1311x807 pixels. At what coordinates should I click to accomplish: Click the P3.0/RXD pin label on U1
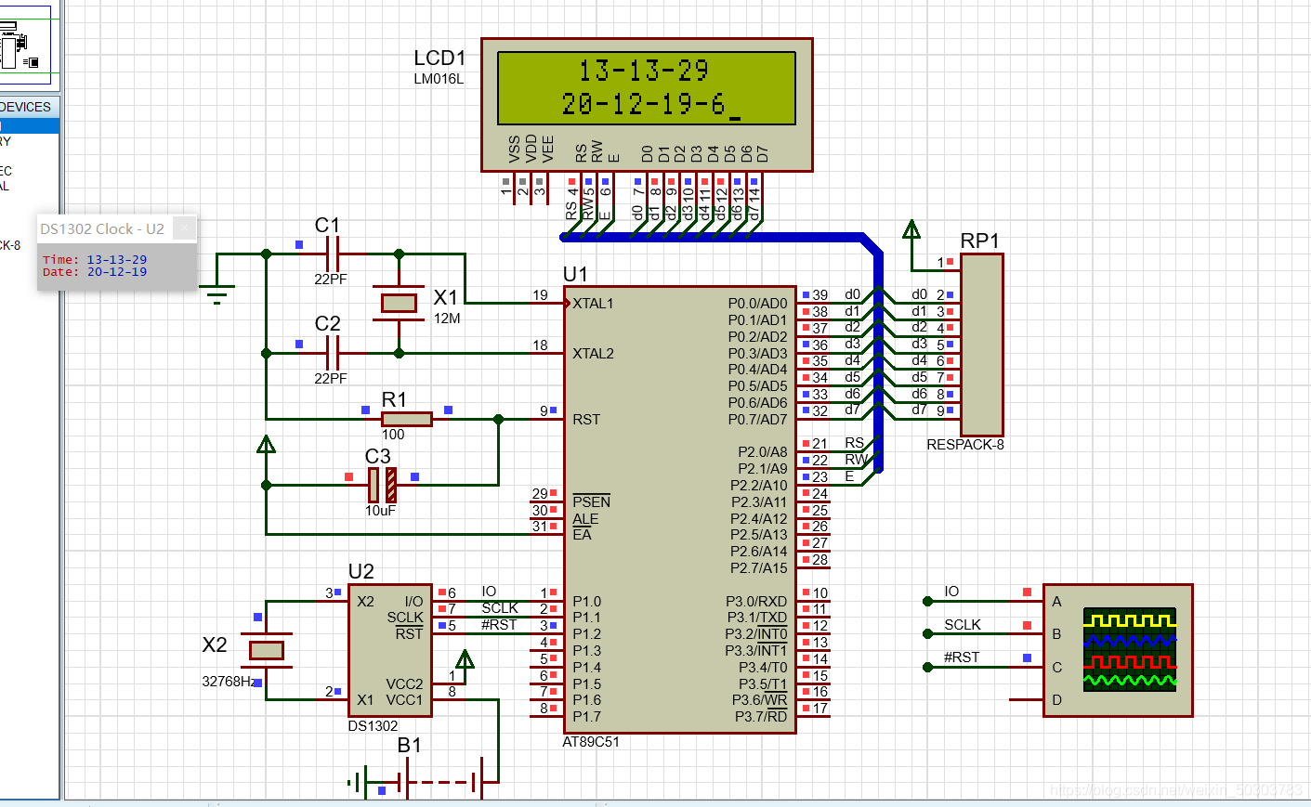coord(756,602)
